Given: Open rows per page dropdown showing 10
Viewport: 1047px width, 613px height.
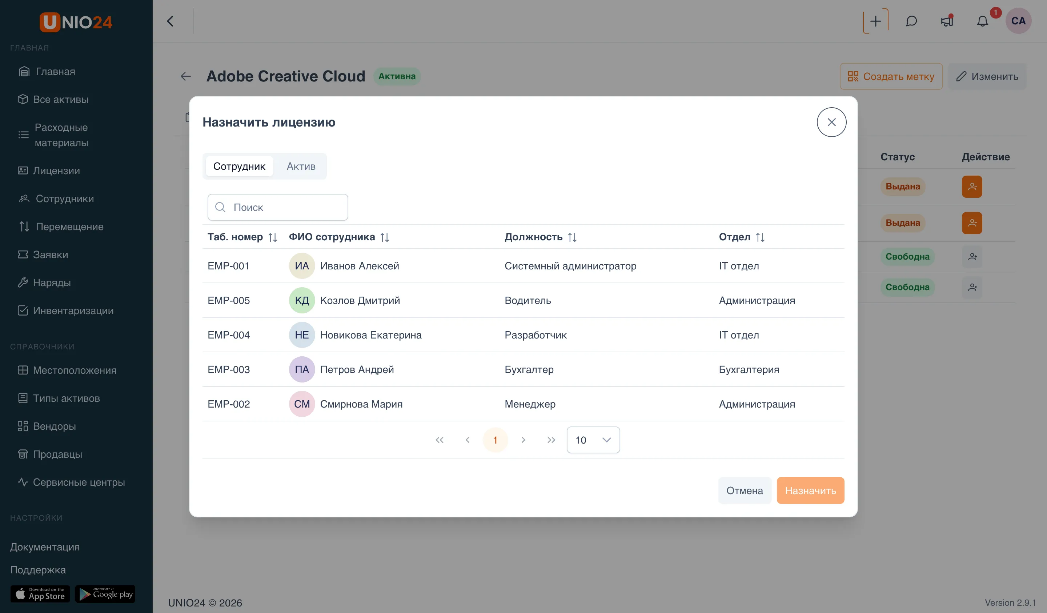Looking at the screenshot, I should tap(593, 440).
